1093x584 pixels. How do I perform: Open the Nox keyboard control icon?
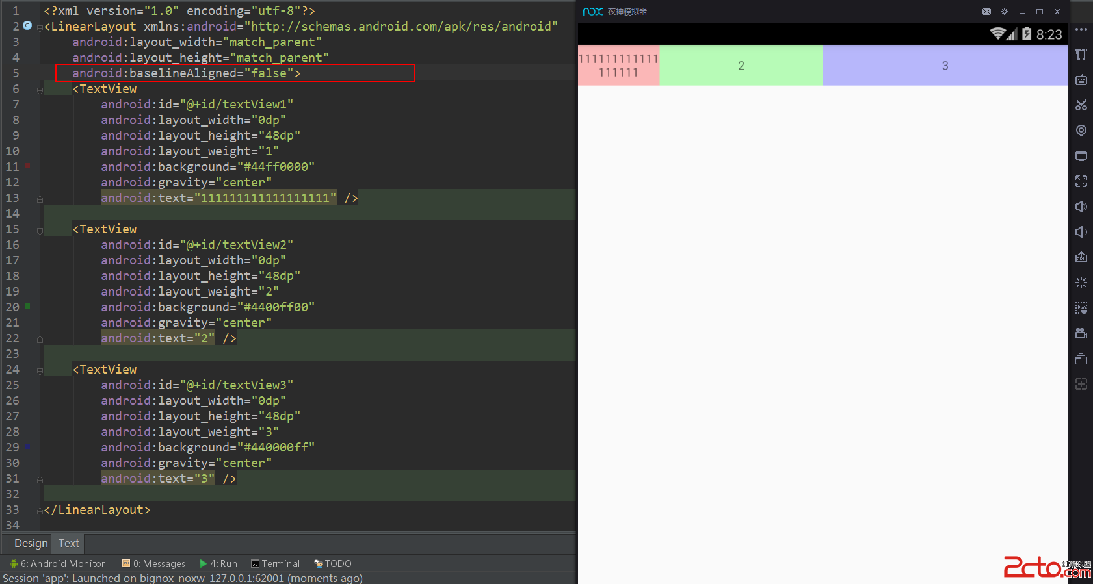[1081, 80]
